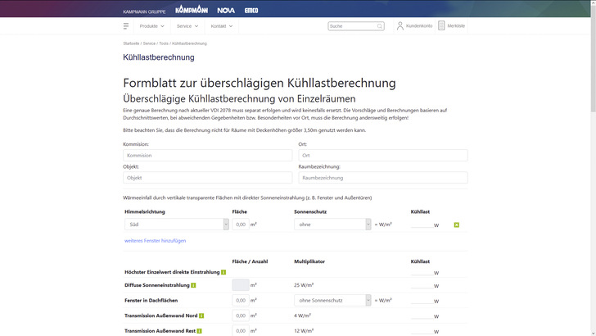Expand the ohne Sonnenschutz roof window dropdown
The image size is (596, 336).
(x=332, y=300)
